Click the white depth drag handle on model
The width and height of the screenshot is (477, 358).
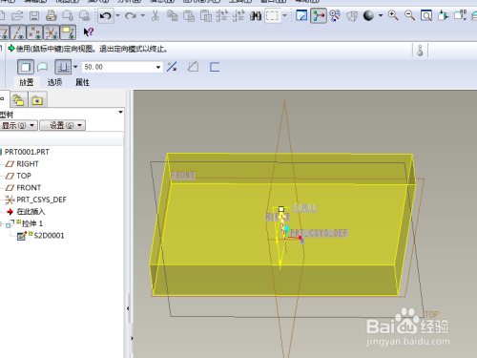(281, 209)
